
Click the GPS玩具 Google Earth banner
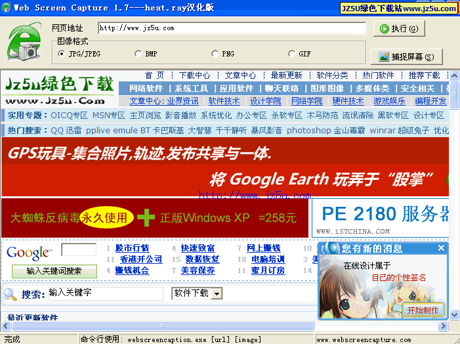pos(225,167)
